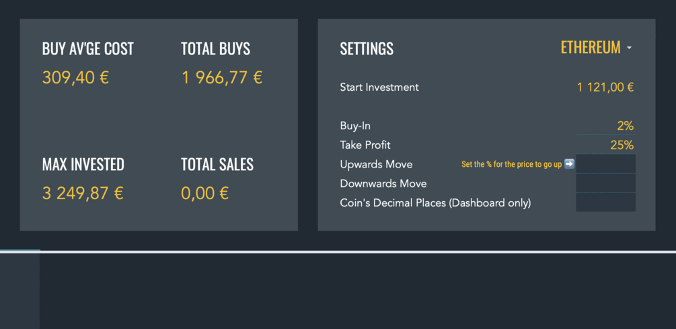Click the Start Investment label
Image resolution: width=676 pixels, height=329 pixels.
coord(379,87)
